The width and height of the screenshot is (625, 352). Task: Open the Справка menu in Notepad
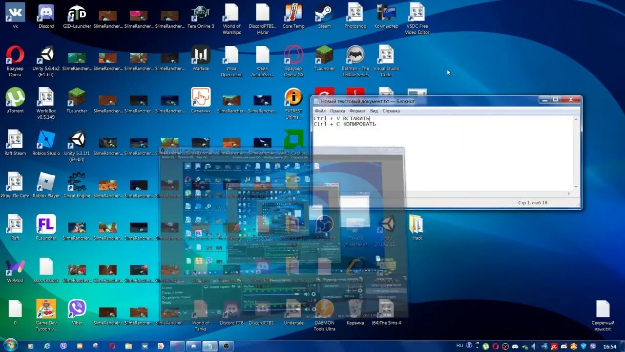(x=391, y=111)
